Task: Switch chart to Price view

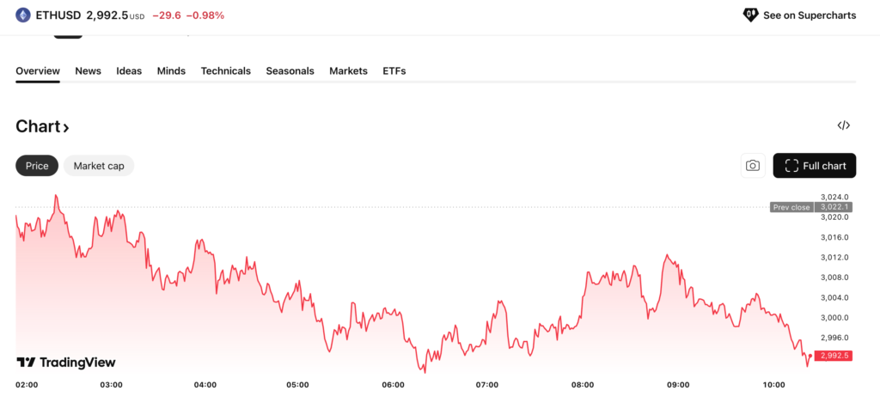Action: point(37,166)
